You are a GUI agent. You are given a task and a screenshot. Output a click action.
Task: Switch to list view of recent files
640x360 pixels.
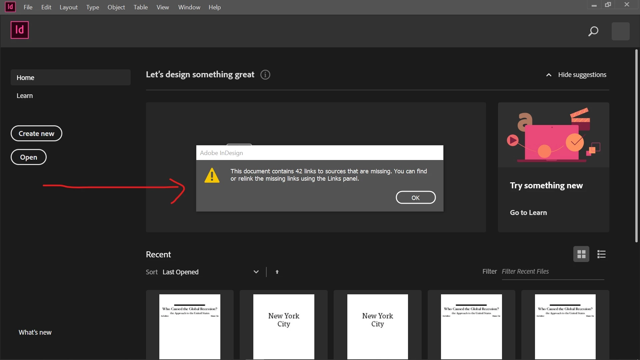coord(601,254)
